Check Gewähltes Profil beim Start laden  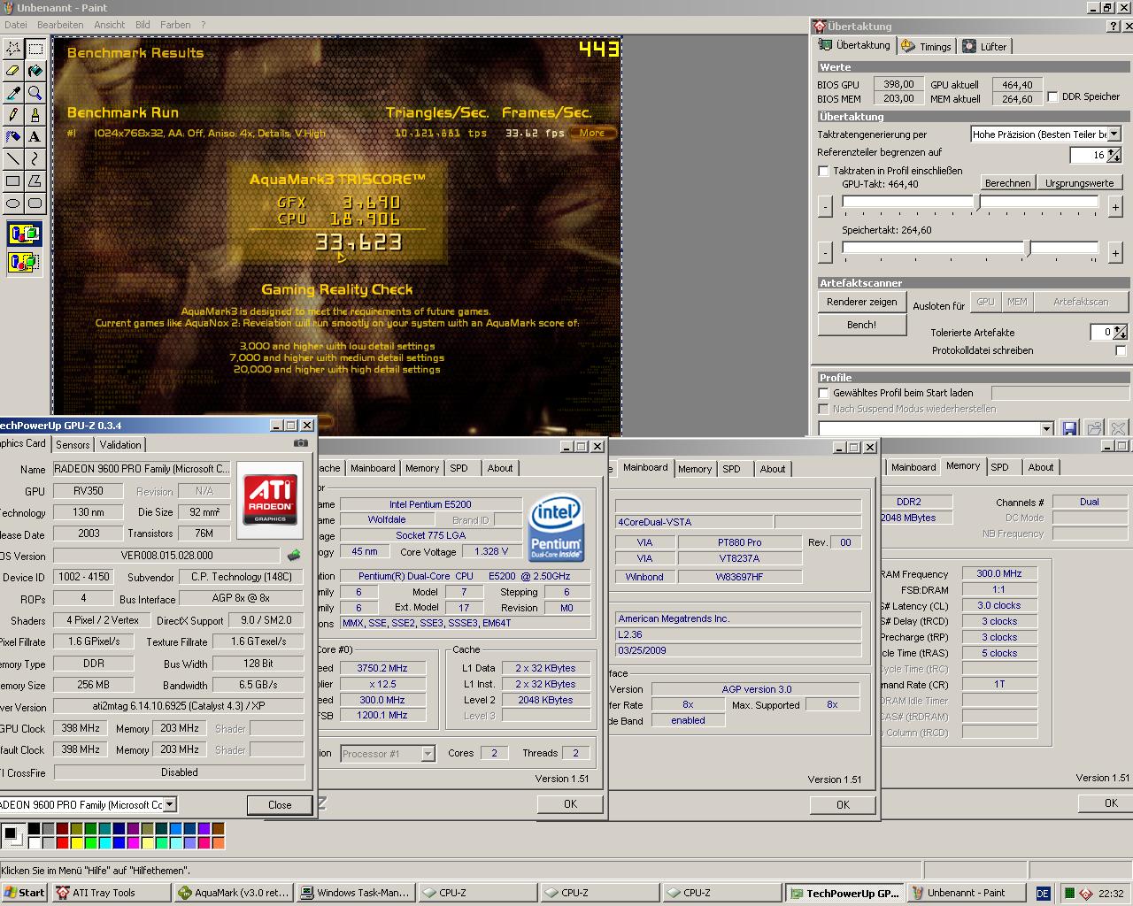pyautogui.click(x=824, y=393)
